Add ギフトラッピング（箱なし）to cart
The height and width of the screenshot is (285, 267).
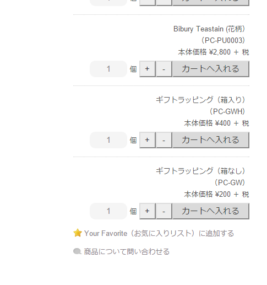point(211,211)
